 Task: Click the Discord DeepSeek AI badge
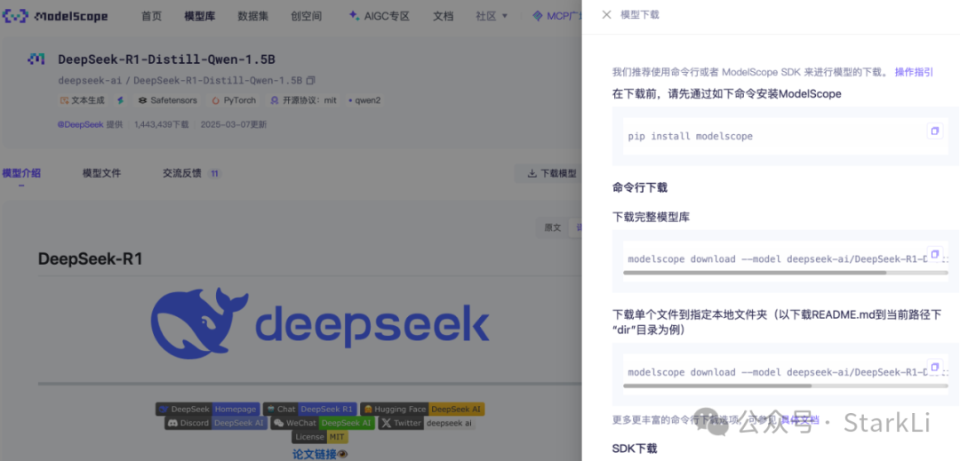pyautogui.click(x=216, y=423)
